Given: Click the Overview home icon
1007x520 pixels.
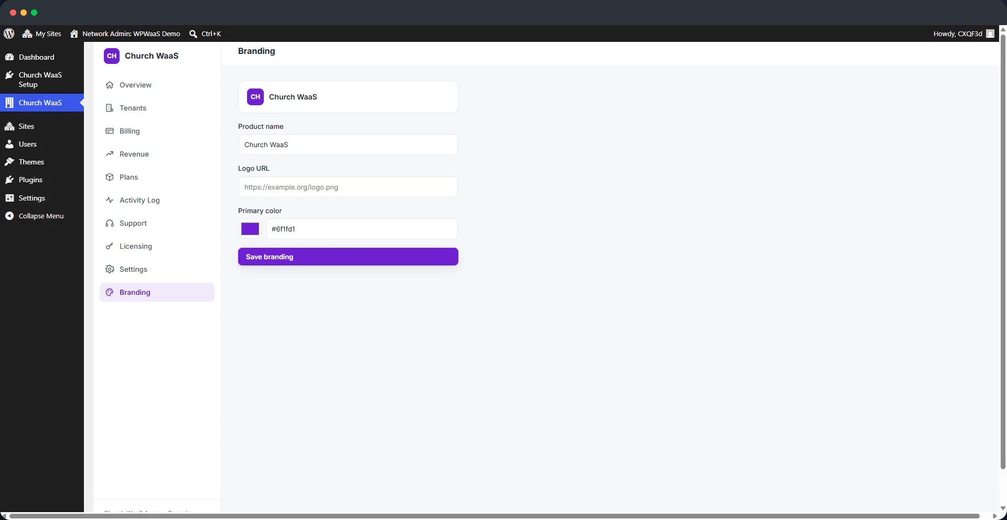Looking at the screenshot, I should 110,85.
